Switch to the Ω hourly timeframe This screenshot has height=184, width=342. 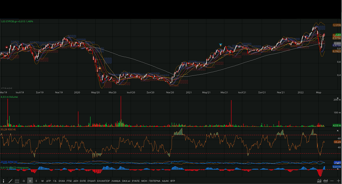(24, 181)
